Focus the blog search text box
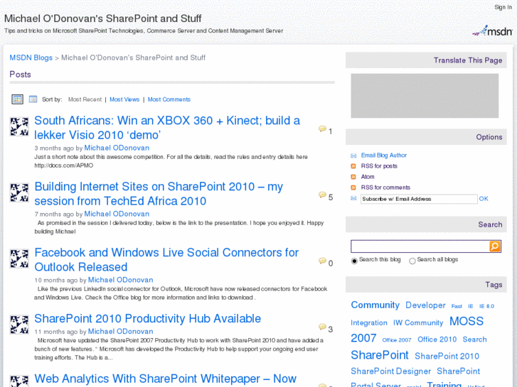Screen dimensions: 517x387 pos(420,246)
